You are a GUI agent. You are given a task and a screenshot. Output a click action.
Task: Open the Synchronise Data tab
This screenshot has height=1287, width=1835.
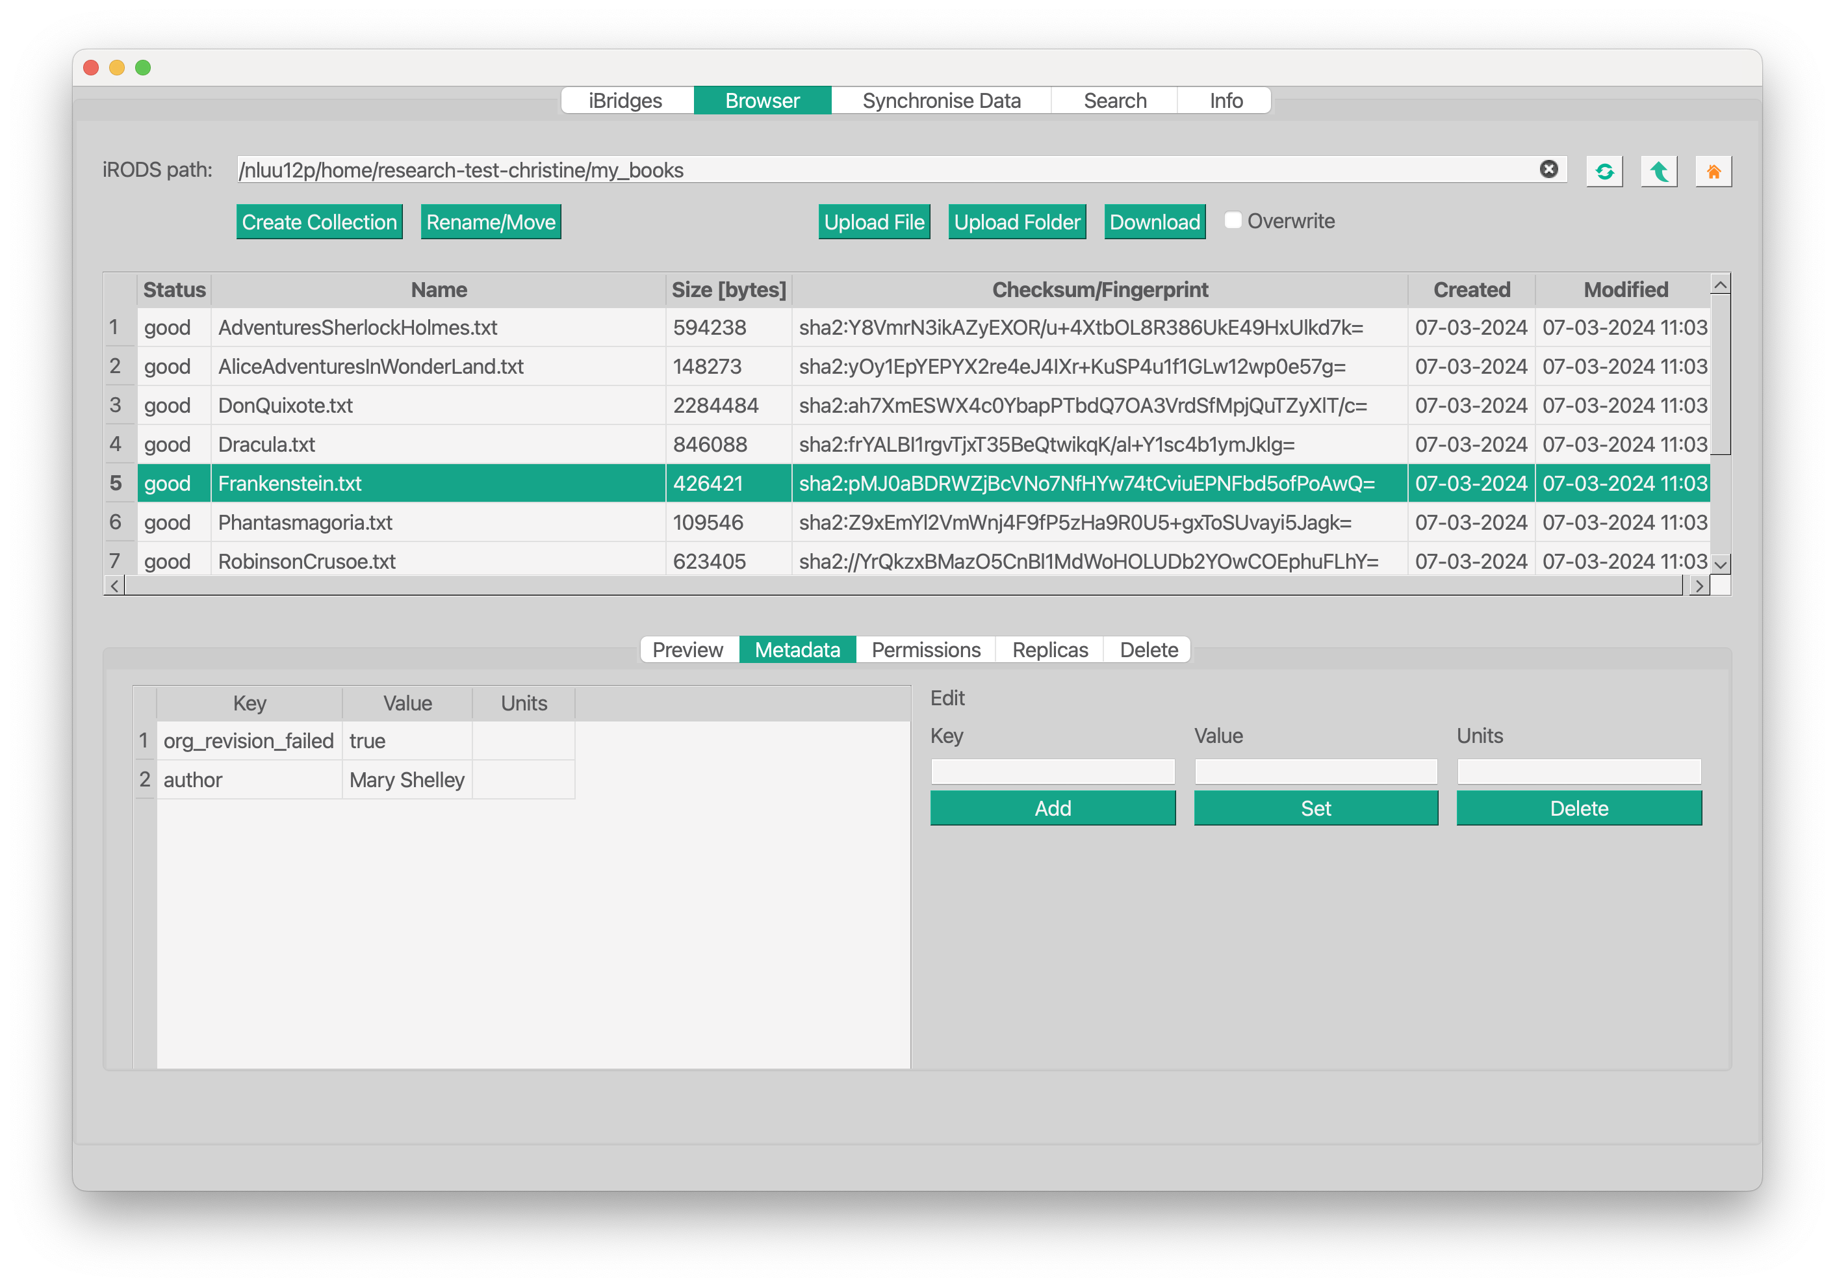[941, 101]
